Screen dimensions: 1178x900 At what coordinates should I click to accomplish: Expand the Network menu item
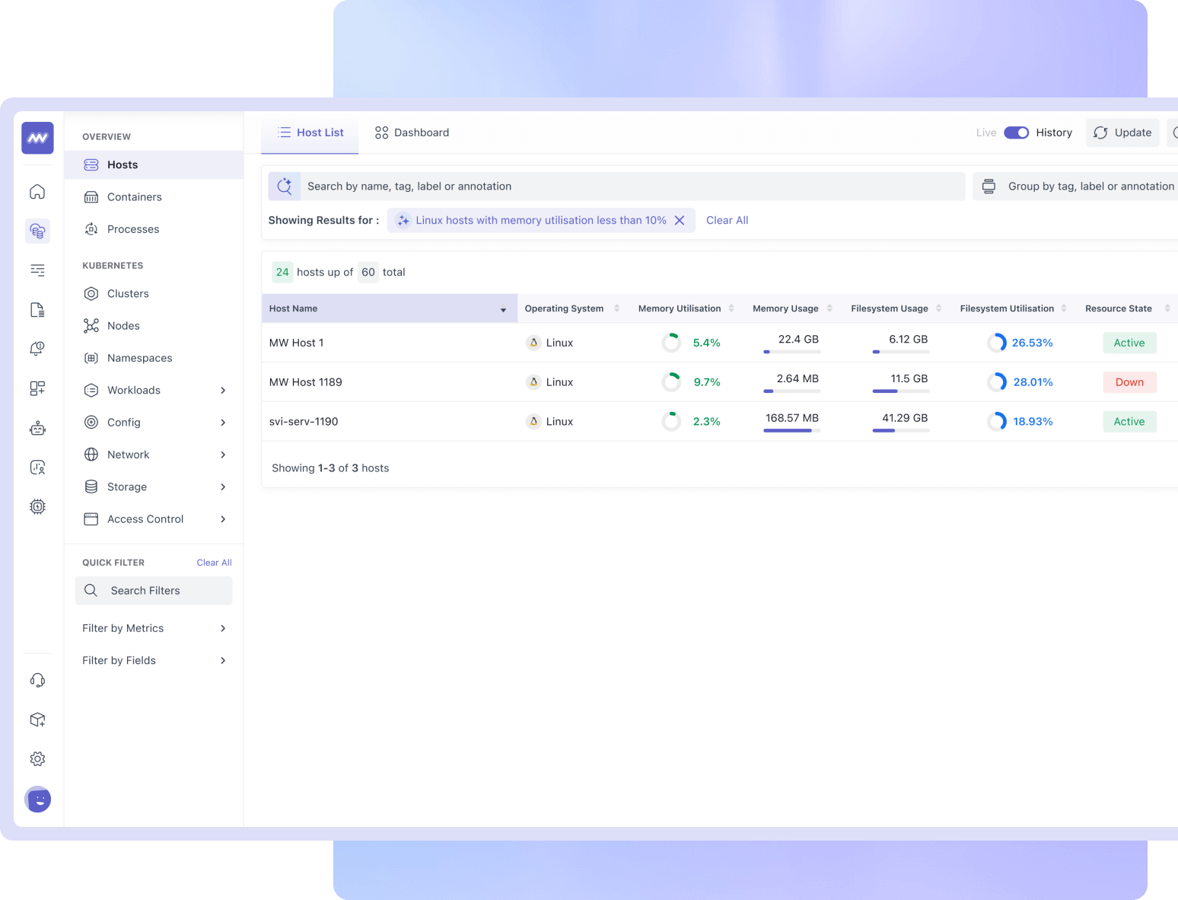pyautogui.click(x=223, y=455)
